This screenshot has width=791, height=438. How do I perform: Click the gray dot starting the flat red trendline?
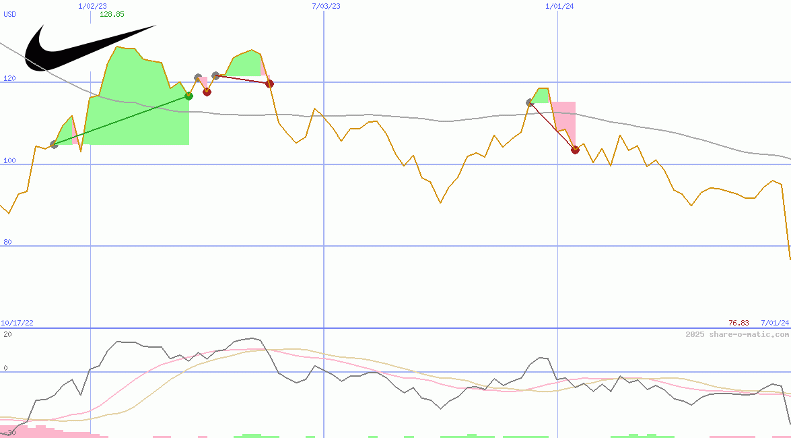[215, 75]
